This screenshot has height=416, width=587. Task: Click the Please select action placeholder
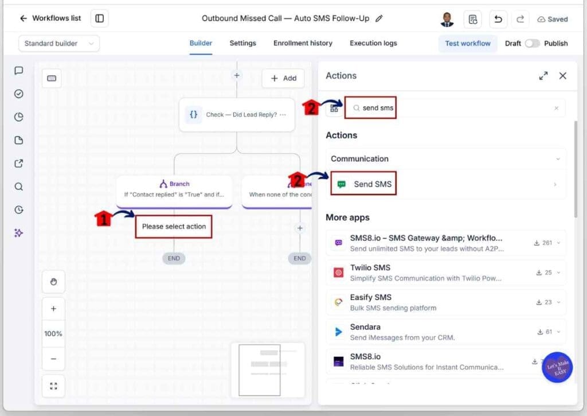(x=174, y=227)
